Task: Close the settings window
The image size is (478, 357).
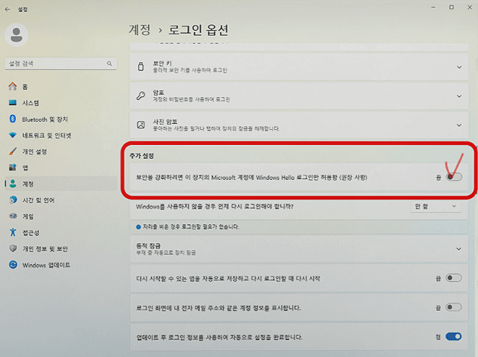Action: click(470, 7)
